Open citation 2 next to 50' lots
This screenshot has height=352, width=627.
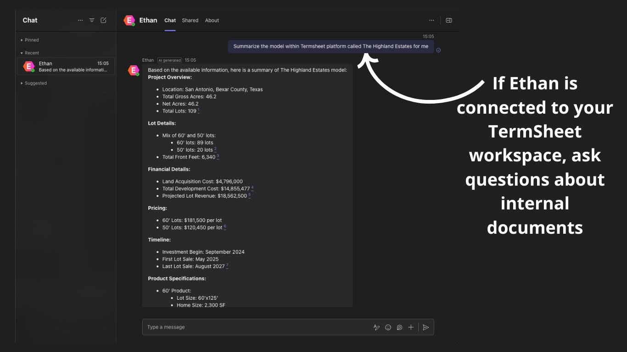pyautogui.click(x=215, y=149)
